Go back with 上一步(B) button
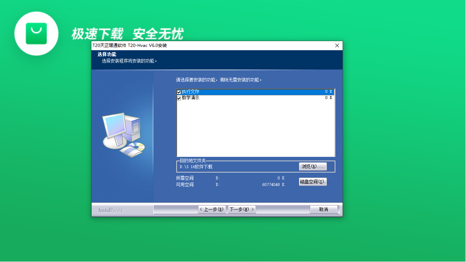 coord(212,209)
